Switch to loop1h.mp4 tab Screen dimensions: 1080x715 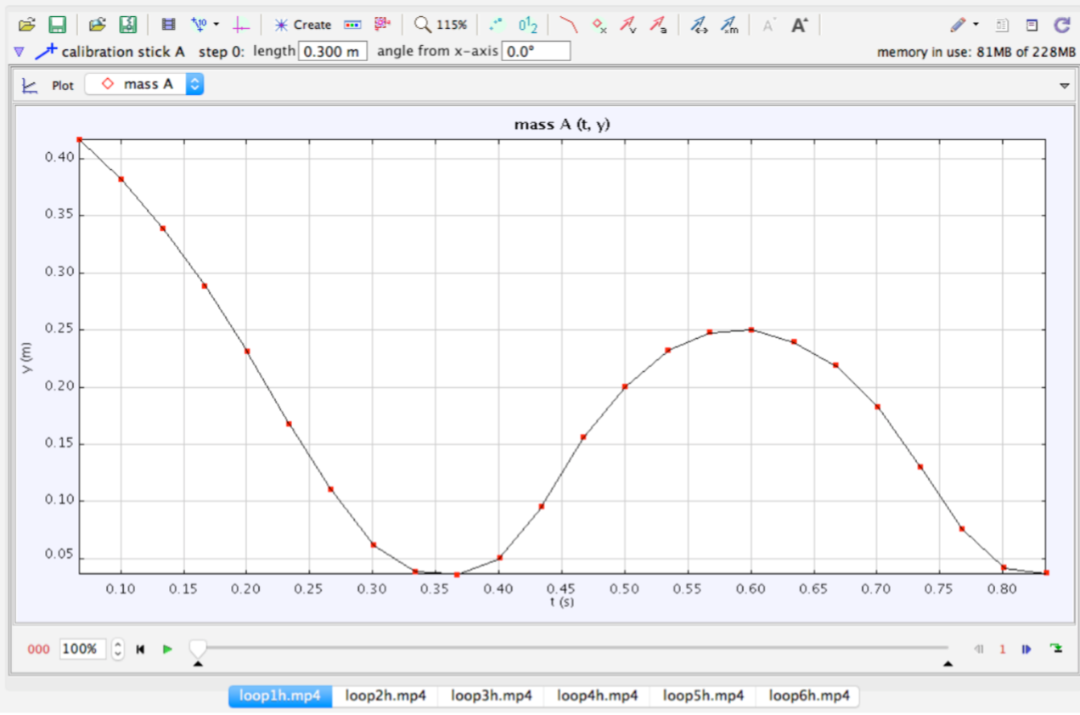click(x=280, y=696)
